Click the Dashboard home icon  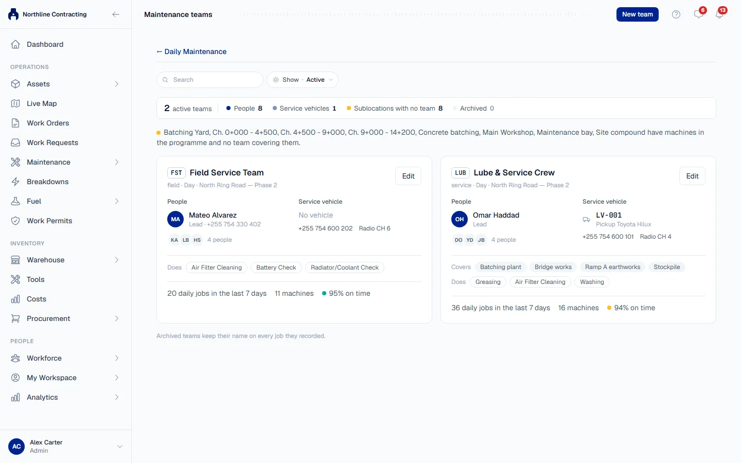pyautogui.click(x=15, y=44)
